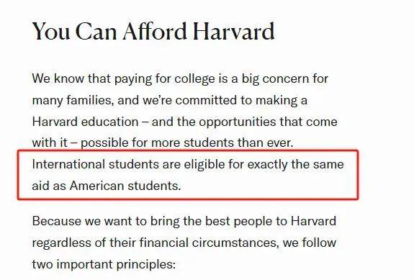The height and width of the screenshot is (280, 414).
Task: Click the line starting 'Because we want to bring'
Action: tap(184, 221)
